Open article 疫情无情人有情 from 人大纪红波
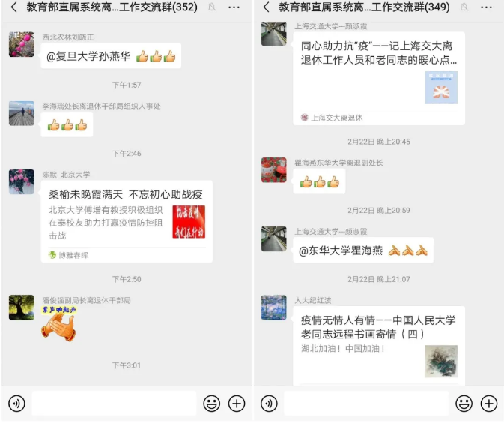504x429 pixels. click(379, 346)
